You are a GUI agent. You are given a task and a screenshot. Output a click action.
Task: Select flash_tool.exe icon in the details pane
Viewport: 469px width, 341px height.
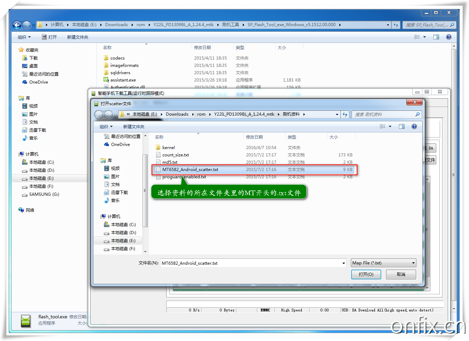point(26,320)
